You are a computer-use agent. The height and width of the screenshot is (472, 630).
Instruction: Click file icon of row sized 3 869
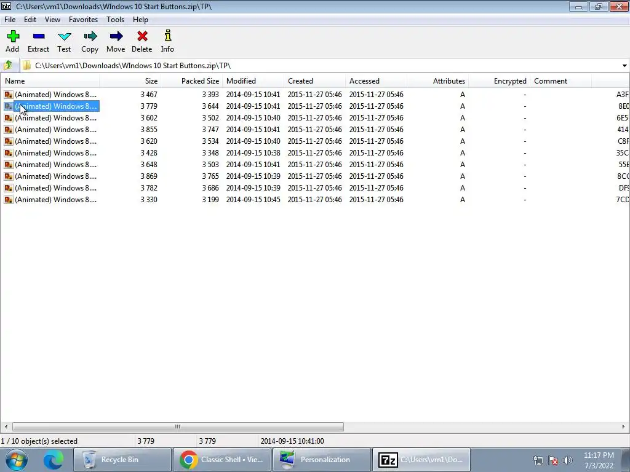(9, 176)
